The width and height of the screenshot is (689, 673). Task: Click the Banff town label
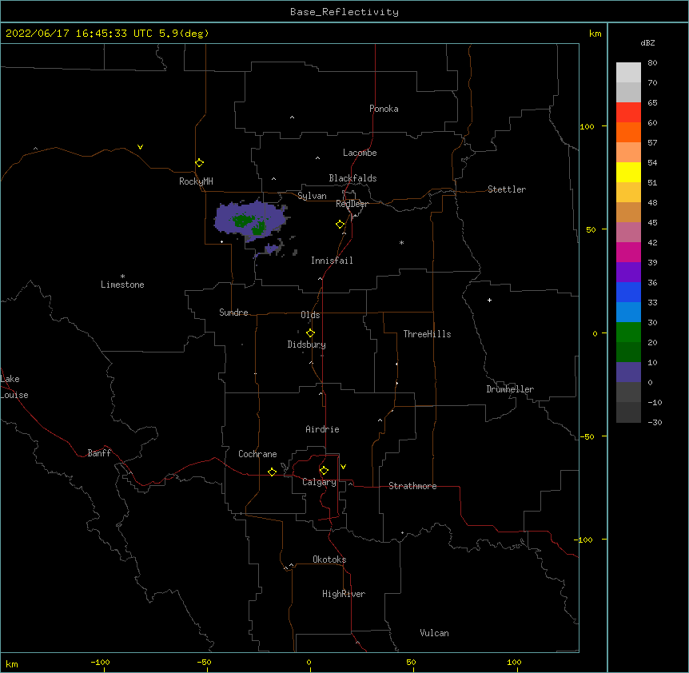(99, 453)
